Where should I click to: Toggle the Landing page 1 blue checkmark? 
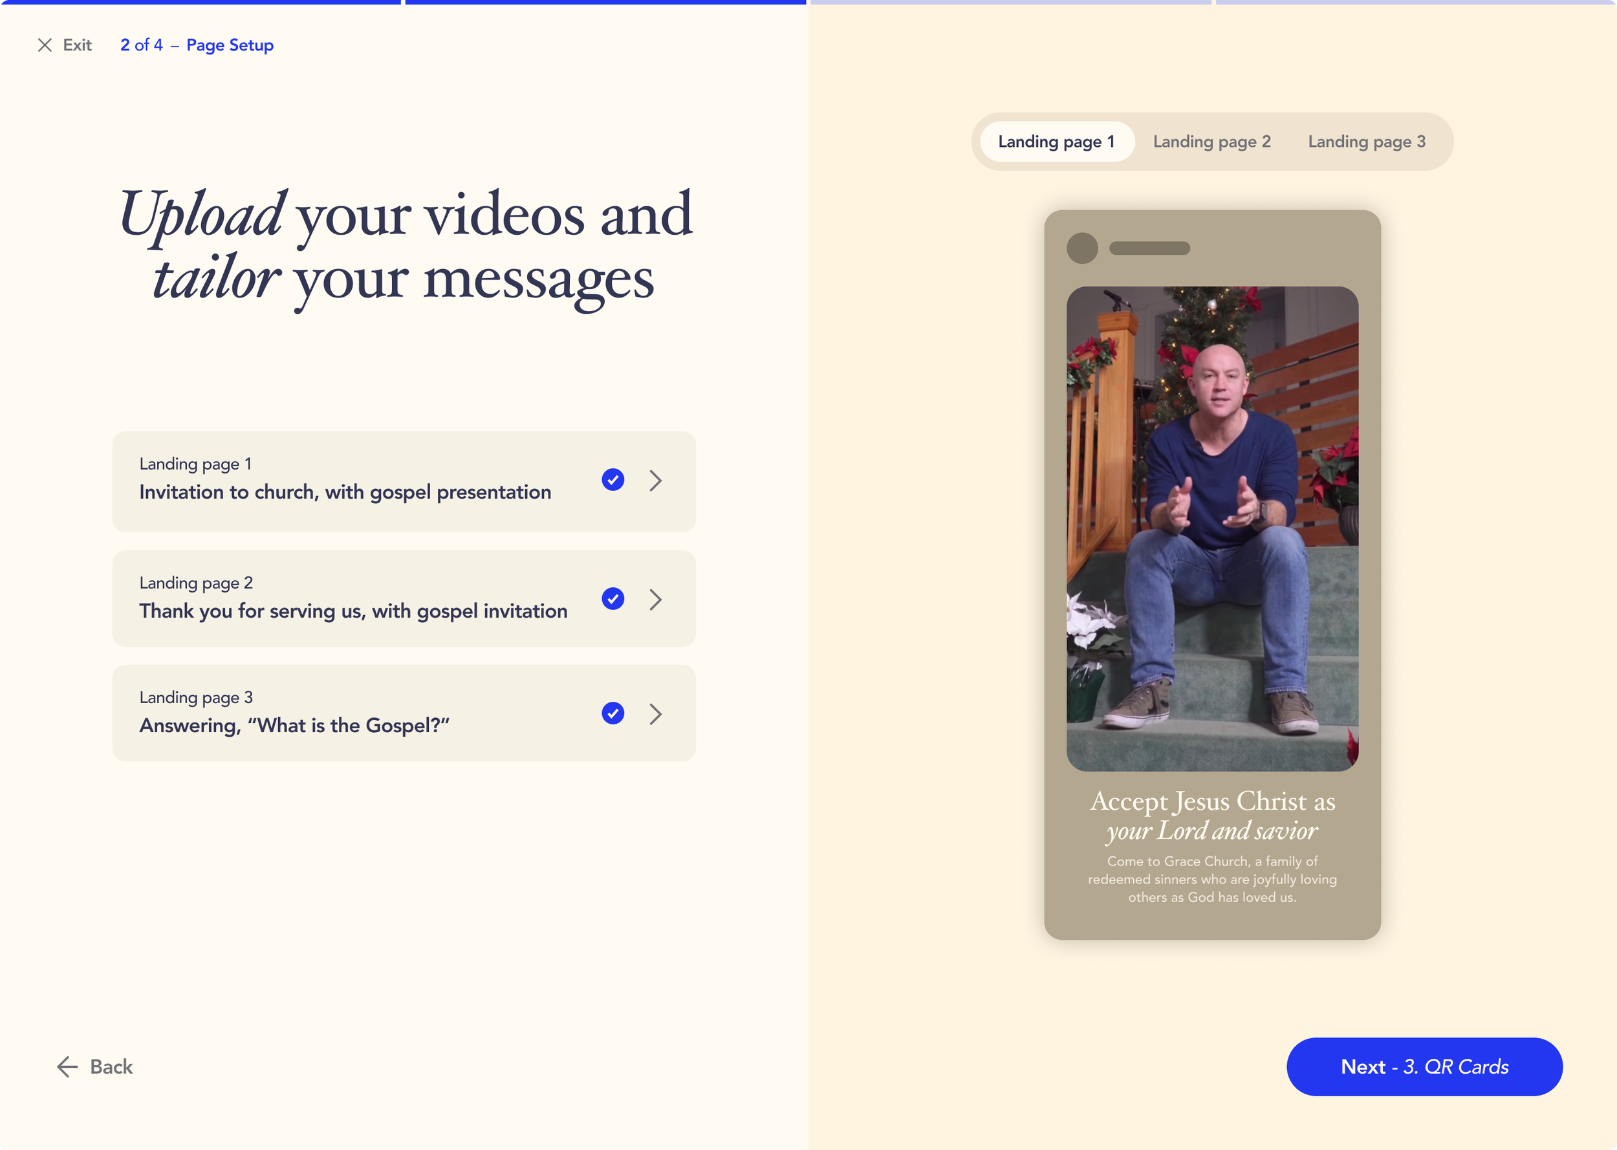click(613, 480)
